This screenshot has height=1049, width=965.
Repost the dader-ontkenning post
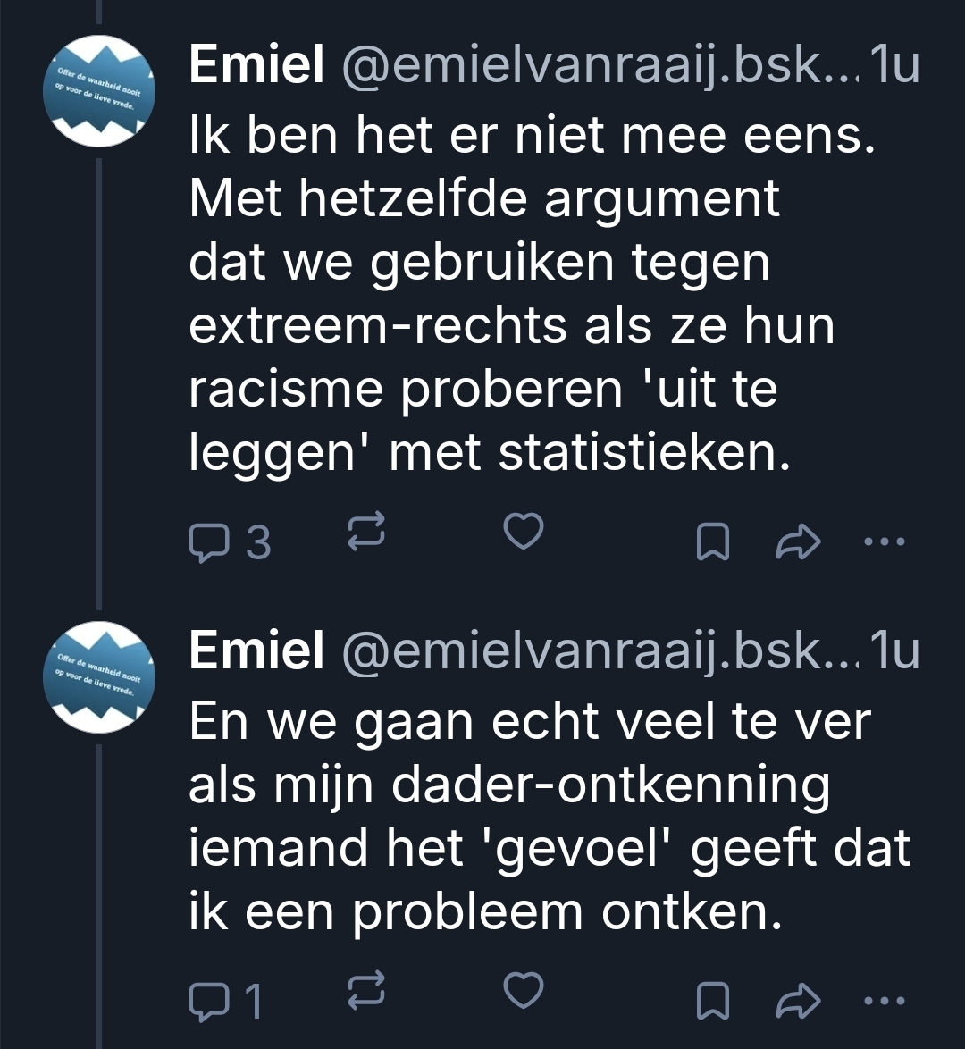[366, 988]
